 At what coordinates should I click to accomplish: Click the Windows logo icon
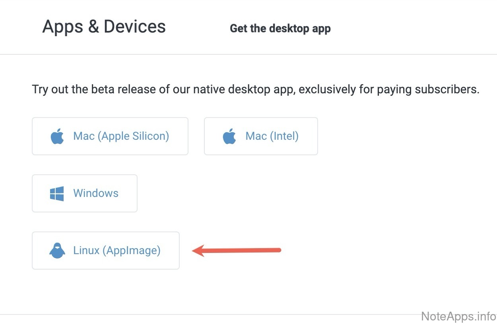click(57, 194)
